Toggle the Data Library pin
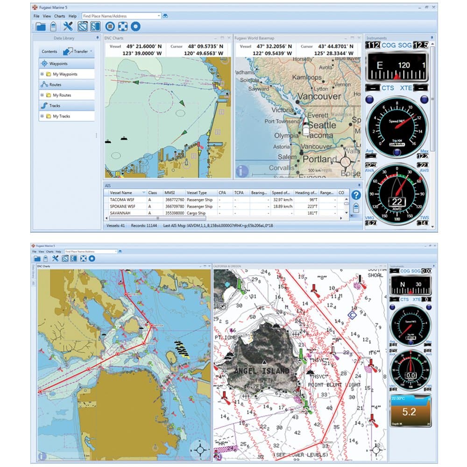467x467 pixels. (x=98, y=38)
